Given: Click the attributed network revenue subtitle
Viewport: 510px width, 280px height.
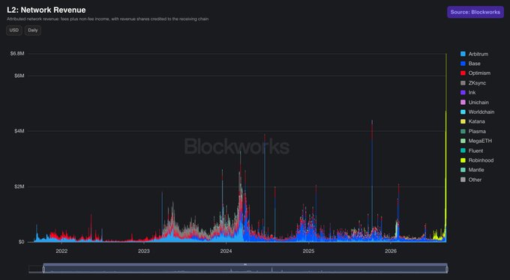Looking at the screenshot, I should (108, 19).
